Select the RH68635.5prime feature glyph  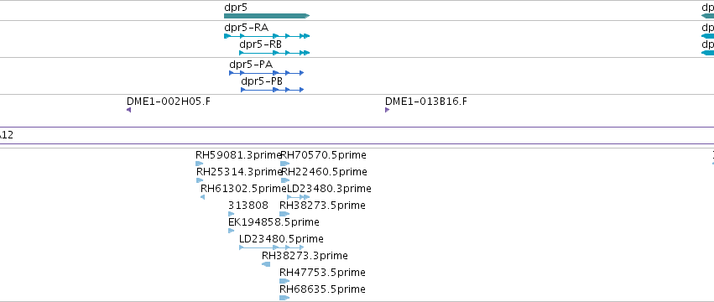284,298
